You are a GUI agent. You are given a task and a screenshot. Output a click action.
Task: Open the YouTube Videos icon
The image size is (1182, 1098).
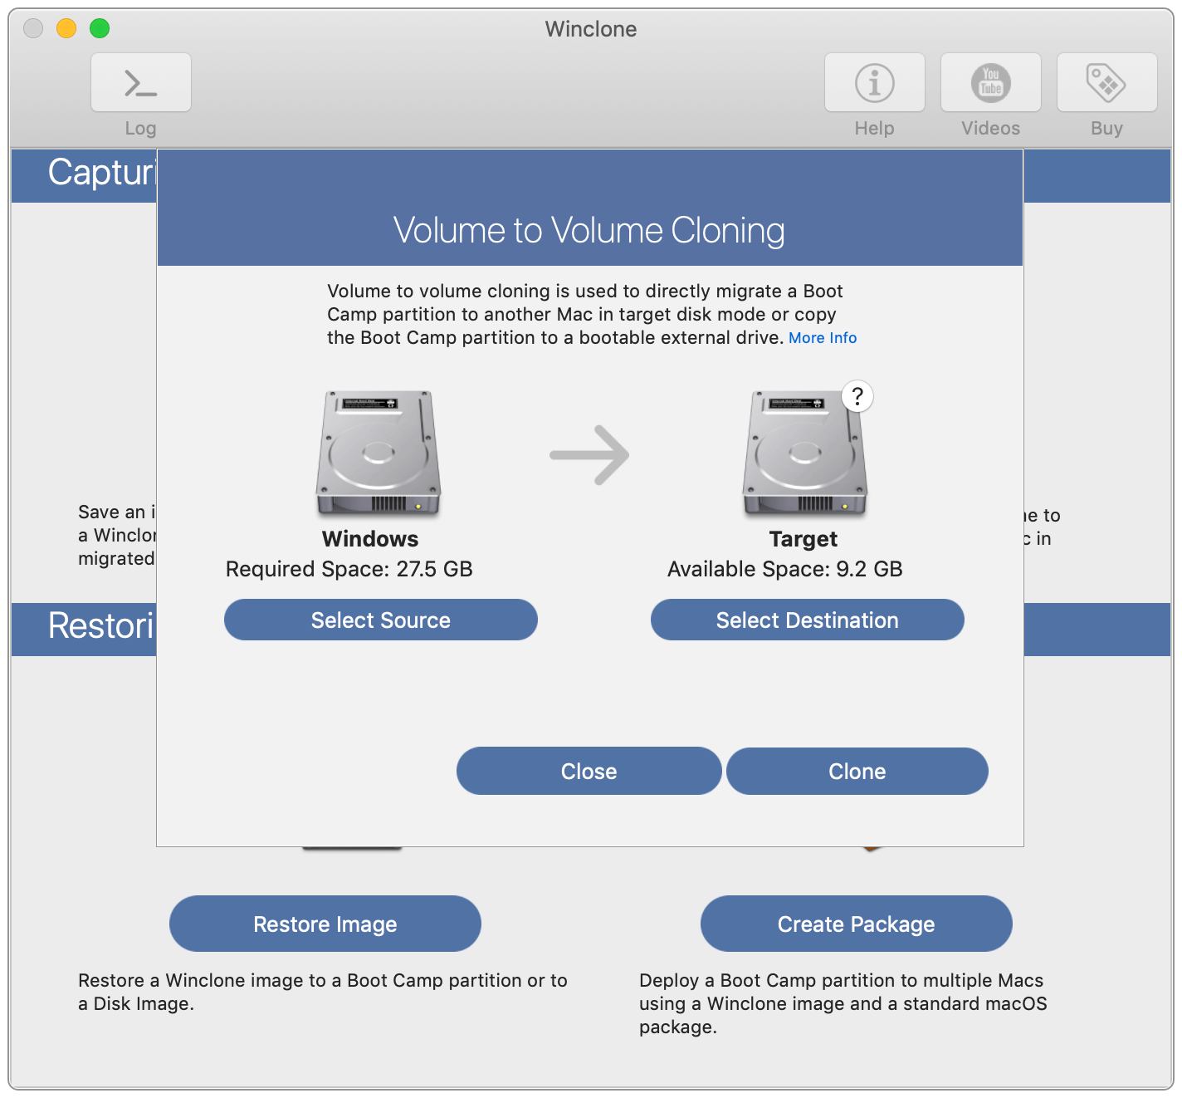pyautogui.click(x=990, y=83)
